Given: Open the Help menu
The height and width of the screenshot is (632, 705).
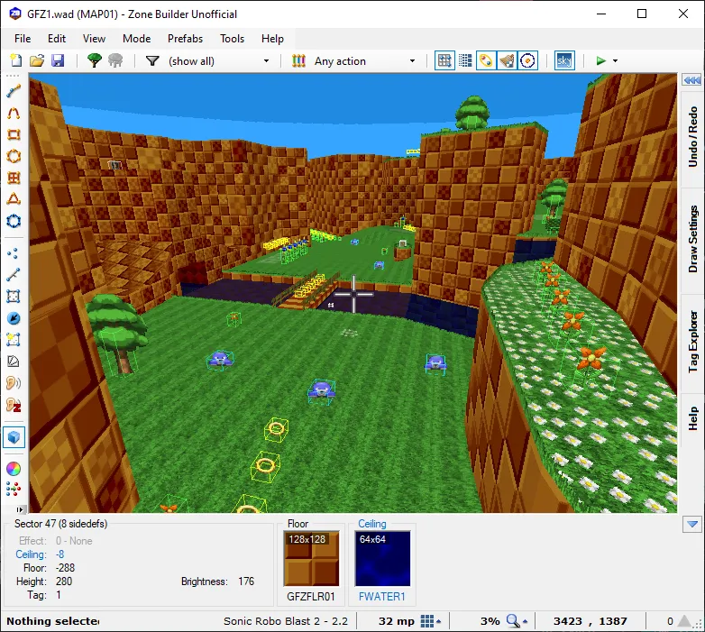Looking at the screenshot, I should 272,39.
